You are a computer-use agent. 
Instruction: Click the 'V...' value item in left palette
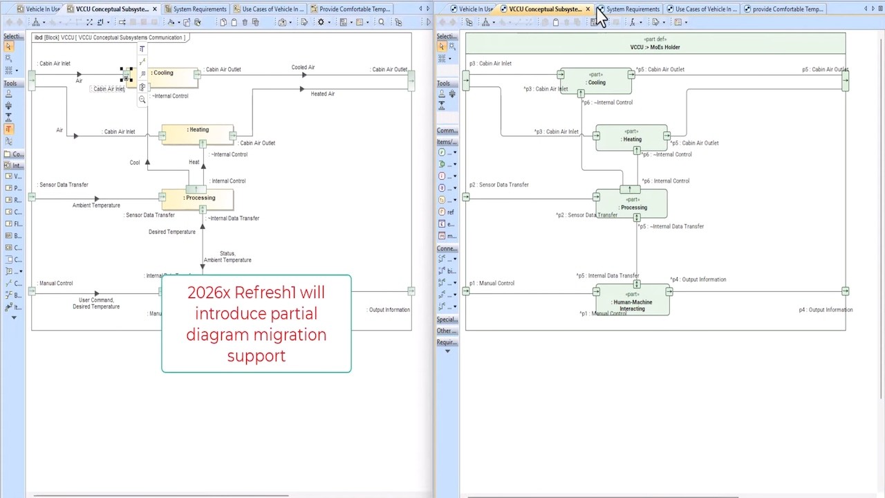14,176
